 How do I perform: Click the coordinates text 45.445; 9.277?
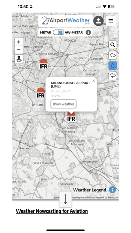click(61, 91)
